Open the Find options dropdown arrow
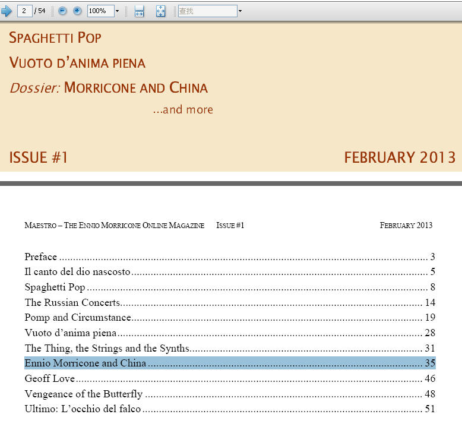 [240, 11]
